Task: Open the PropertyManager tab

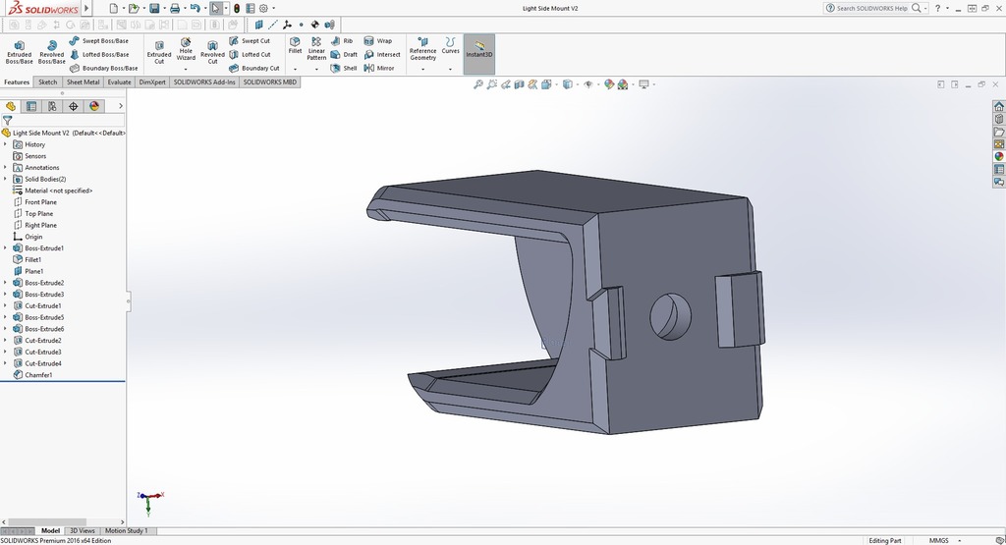Action: click(x=31, y=106)
